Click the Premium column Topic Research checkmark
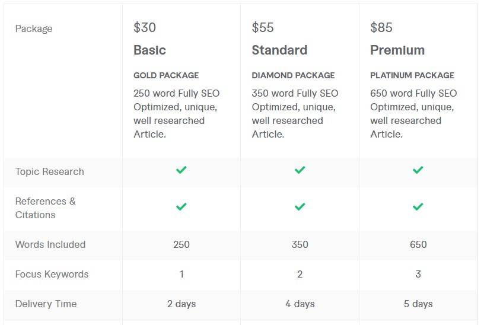The width and height of the screenshot is (484, 325). coord(418,170)
